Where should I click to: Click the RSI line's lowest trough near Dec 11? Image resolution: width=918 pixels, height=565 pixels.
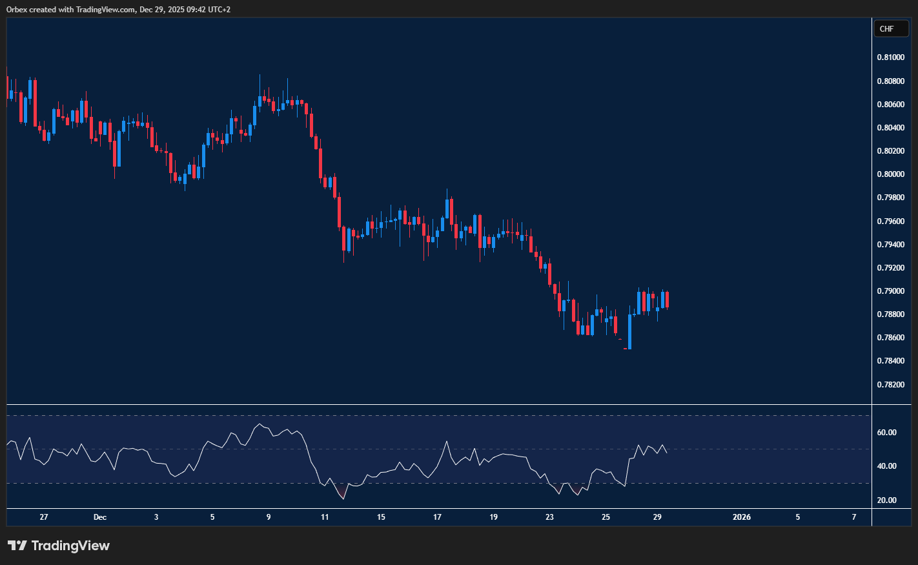[x=343, y=498]
